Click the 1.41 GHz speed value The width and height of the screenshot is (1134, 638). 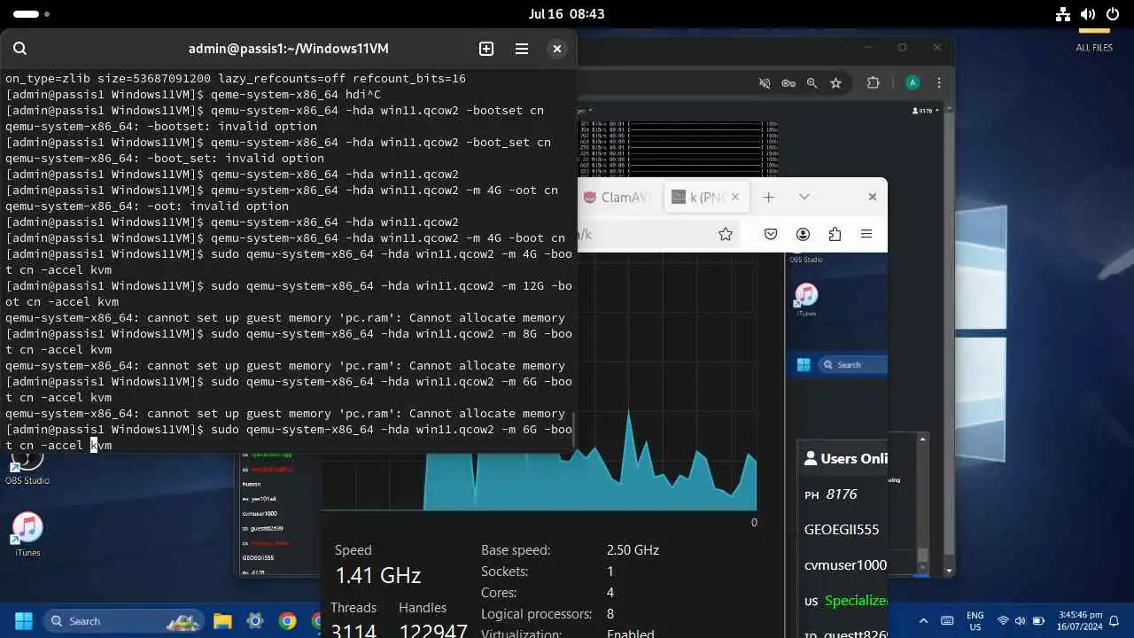tap(377, 575)
